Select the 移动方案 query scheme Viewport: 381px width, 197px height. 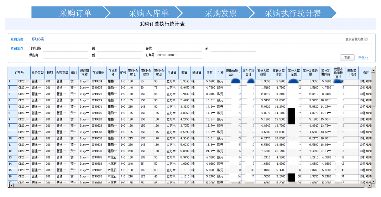[x=38, y=39]
